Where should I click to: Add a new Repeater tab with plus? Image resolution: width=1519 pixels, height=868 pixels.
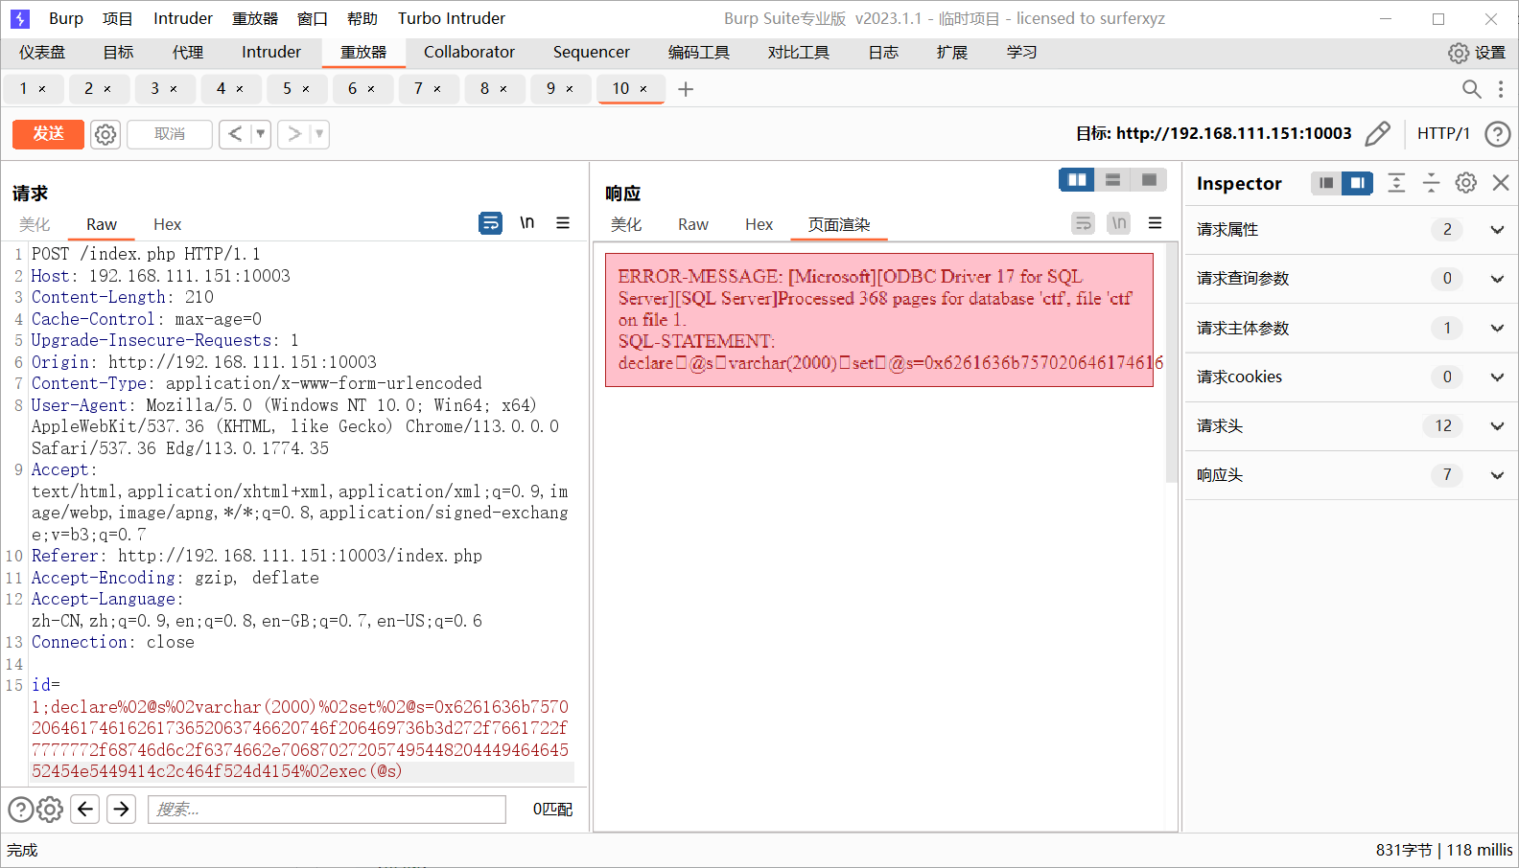click(x=686, y=89)
